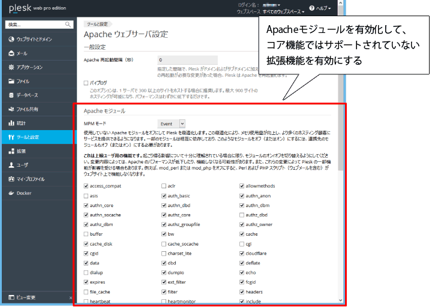Click the scrollbar up arrow
The image size is (438, 307).
coord(341,3)
